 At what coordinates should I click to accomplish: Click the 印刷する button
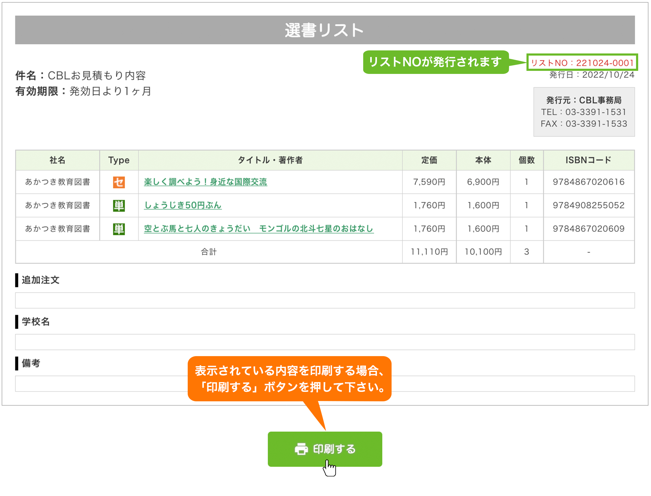tap(325, 449)
